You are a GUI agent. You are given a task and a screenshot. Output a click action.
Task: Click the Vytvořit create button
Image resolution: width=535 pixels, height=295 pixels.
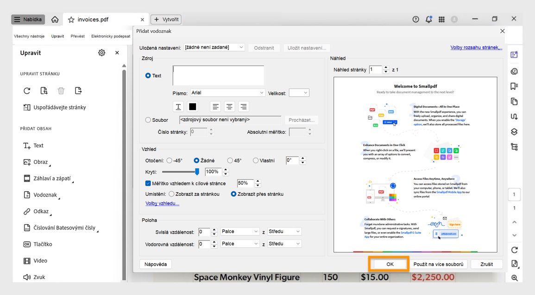click(x=166, y=19)
